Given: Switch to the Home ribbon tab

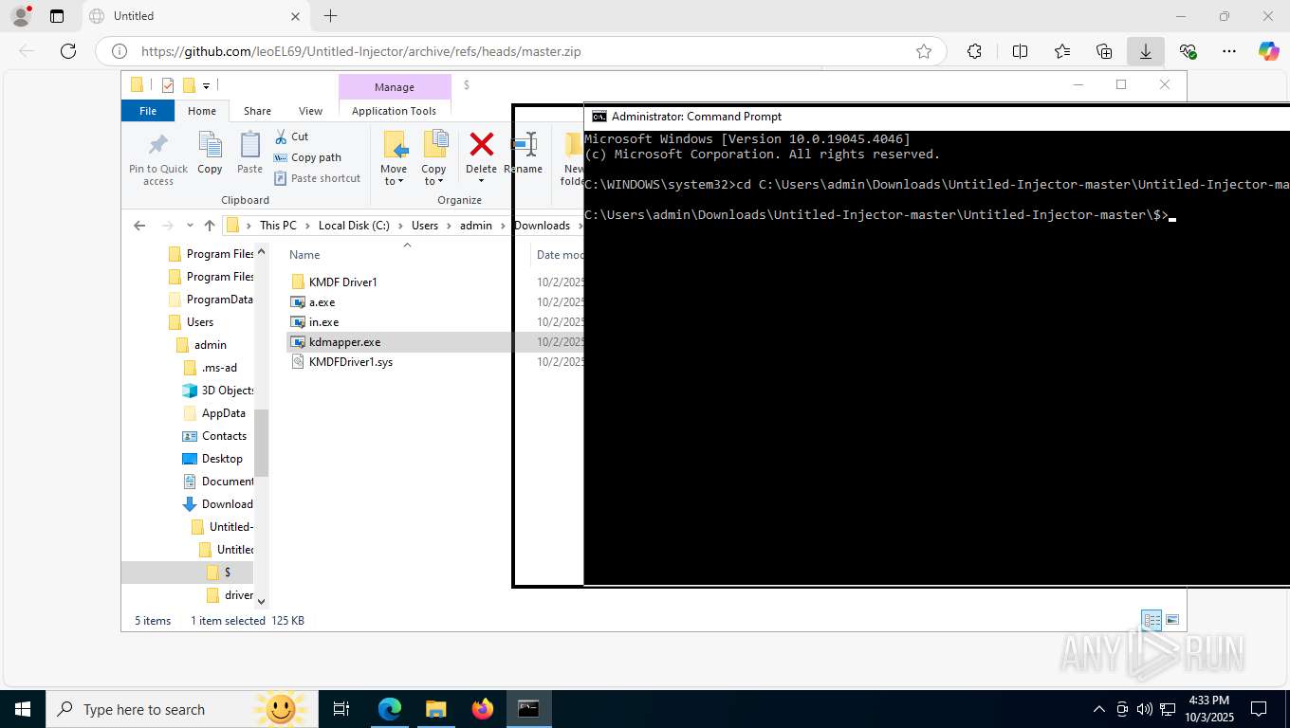Looking at the screenshot, I should [202, 111].
